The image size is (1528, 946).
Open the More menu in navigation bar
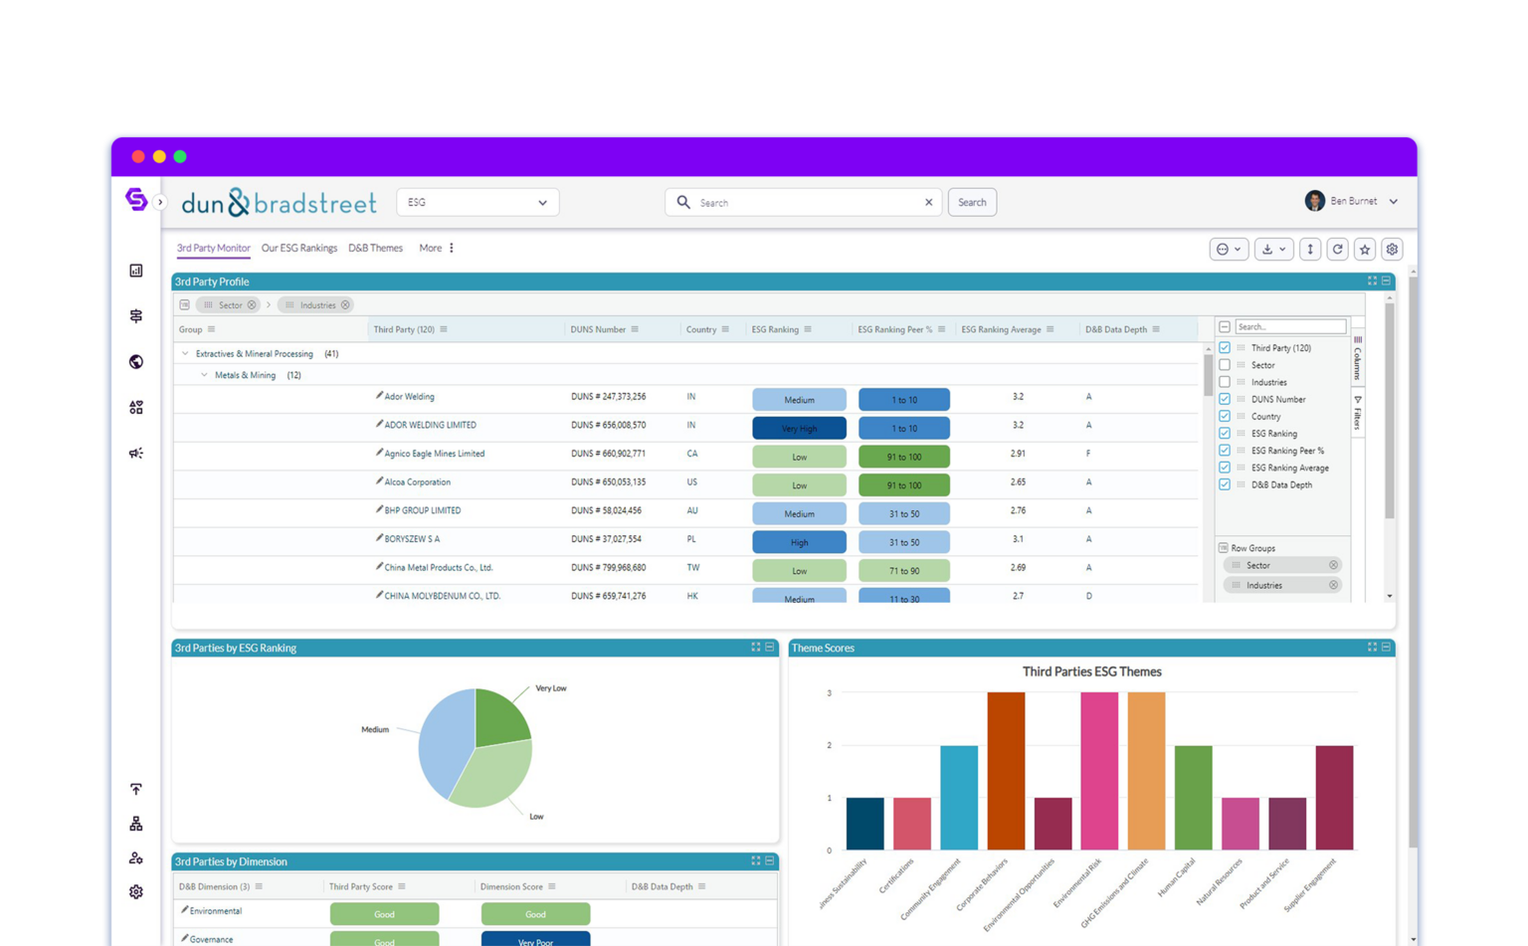431,248
